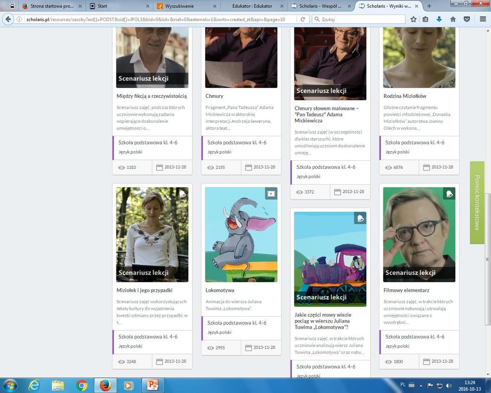Go to the browser home page icon
Screen dimensions: 491x393
pos(453,19)
